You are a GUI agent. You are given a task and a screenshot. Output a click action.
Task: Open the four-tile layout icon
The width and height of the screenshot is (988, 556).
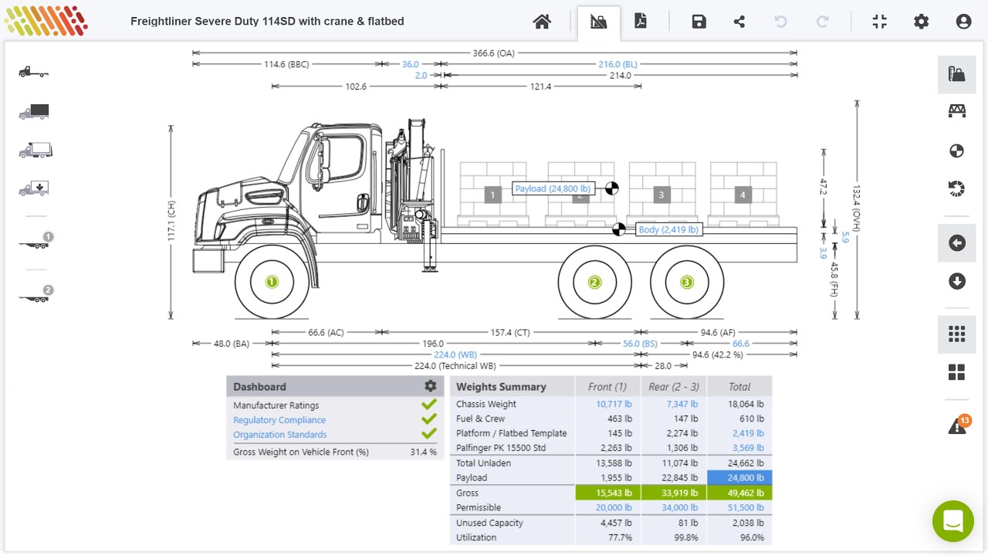click(x=957, y=372)
